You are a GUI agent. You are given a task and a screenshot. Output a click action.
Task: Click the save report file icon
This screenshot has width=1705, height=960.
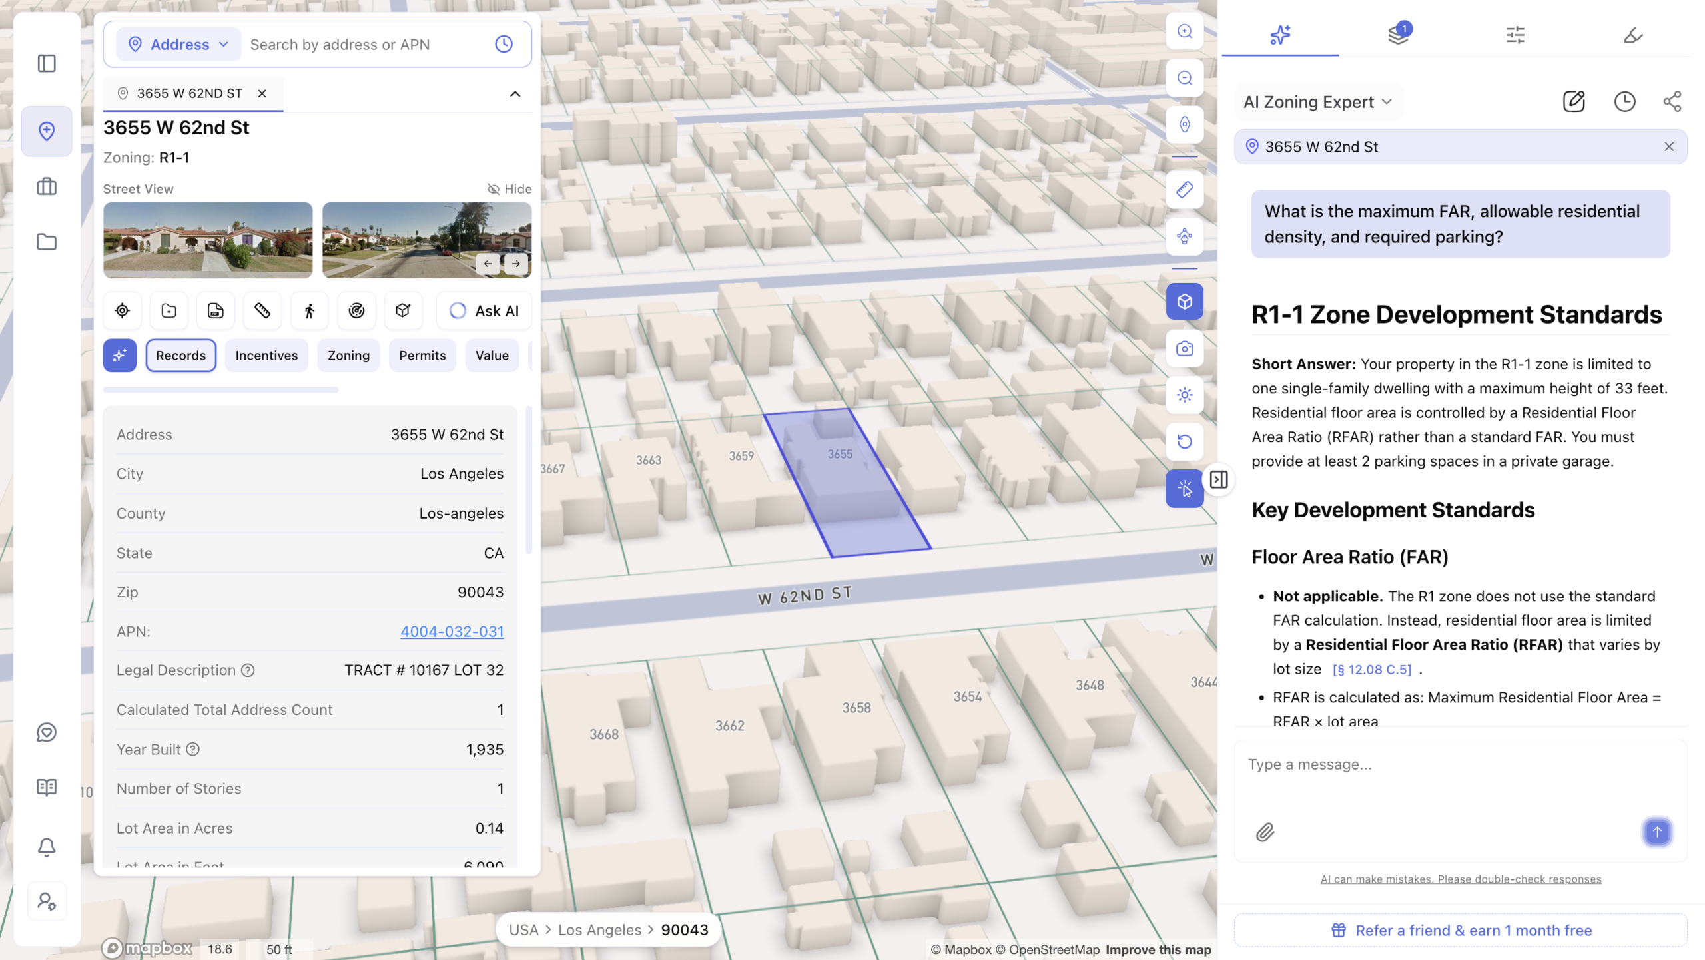pyautogui.click(x=215, y=310)
